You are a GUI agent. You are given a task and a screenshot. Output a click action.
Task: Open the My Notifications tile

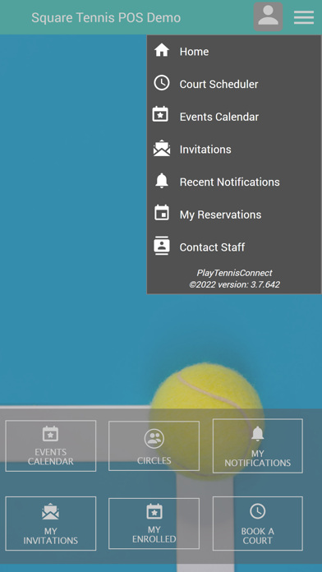(x=257, y=445)
